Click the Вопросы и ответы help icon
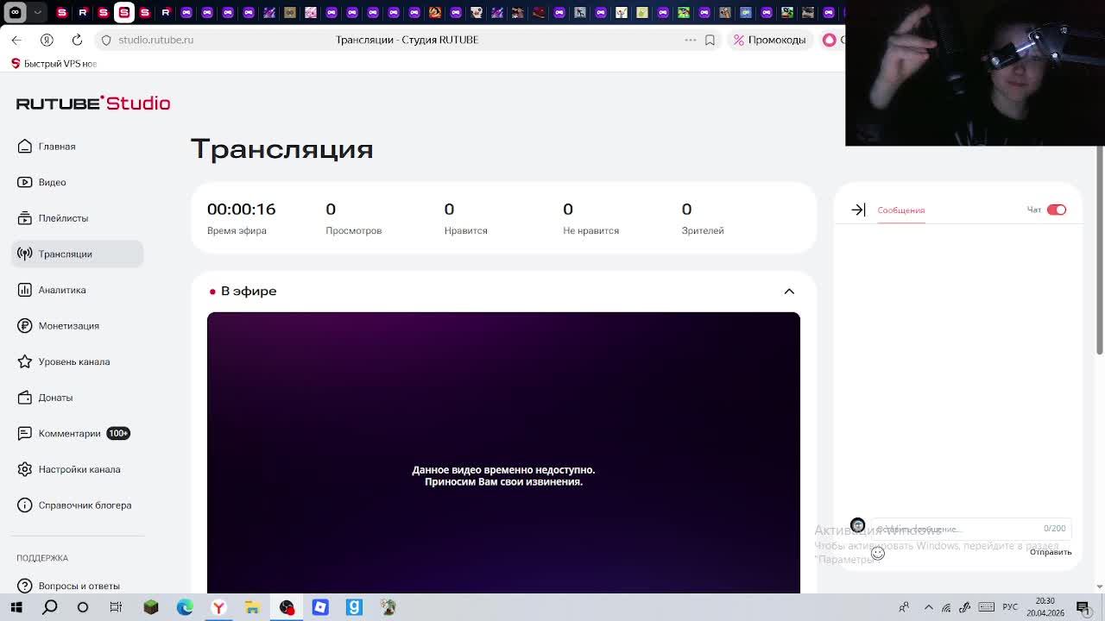The image size is (1105, 621). tap(25, 586)
